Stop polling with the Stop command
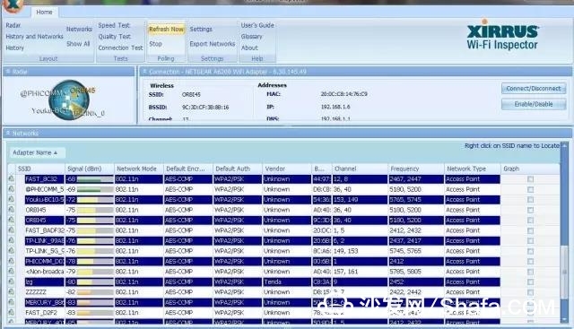This screenshot has width=574, height=329. pos(155,44)
